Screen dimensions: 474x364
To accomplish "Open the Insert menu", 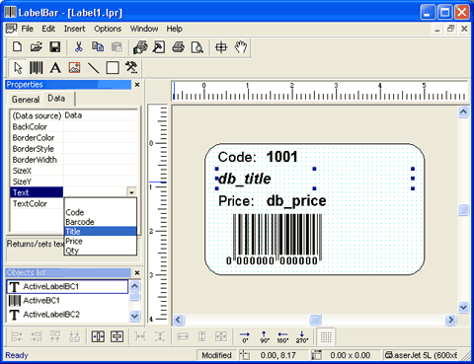I will click(74, 29).
